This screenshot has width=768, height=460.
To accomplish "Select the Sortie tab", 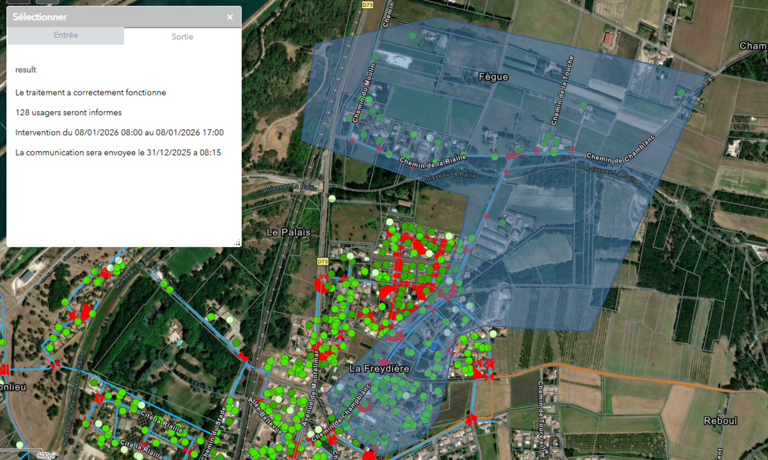I will click(x=182, y=36).
